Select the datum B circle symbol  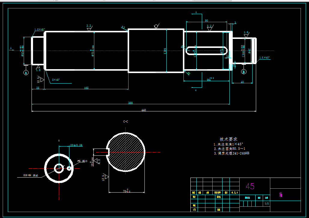pyautogui.click(x=244, y=72)
